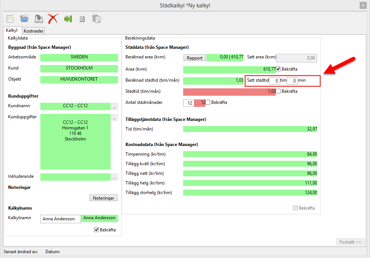The width and height of the screenshot is (370, 258).
Task: Close the Städkalkyl window
Action: click(363, 6)
